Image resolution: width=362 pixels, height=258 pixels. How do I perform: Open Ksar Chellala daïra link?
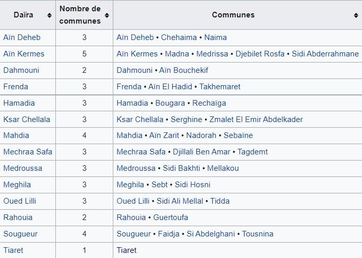27,120
